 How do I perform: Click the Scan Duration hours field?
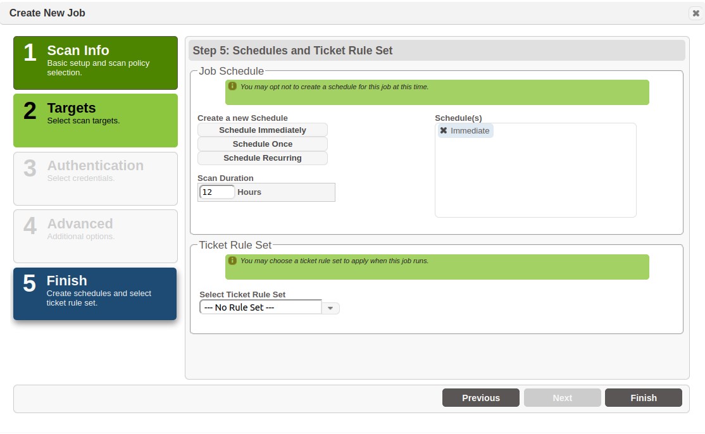[217, 192]
